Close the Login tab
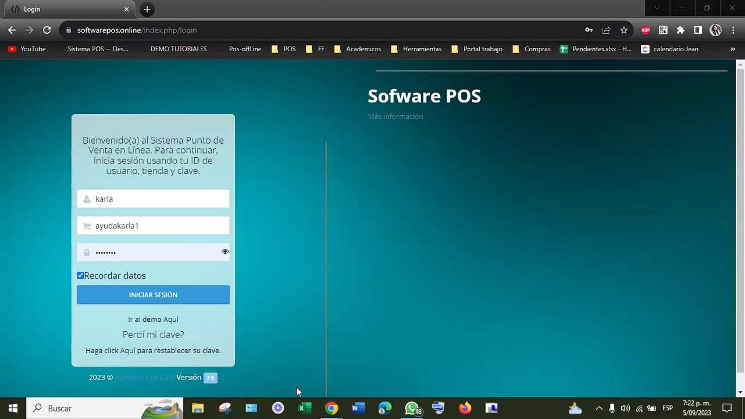The width and height of the screenshot is (745, 419). click(127, 9)
